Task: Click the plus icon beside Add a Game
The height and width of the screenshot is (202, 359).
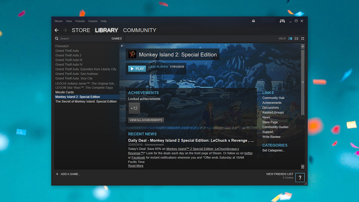Action: (57, 174)
